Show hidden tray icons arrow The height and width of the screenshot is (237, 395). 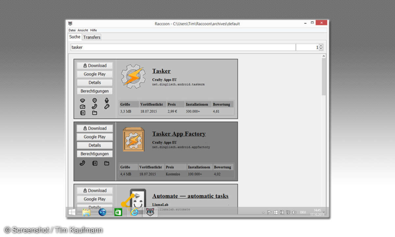pos(264,212)
